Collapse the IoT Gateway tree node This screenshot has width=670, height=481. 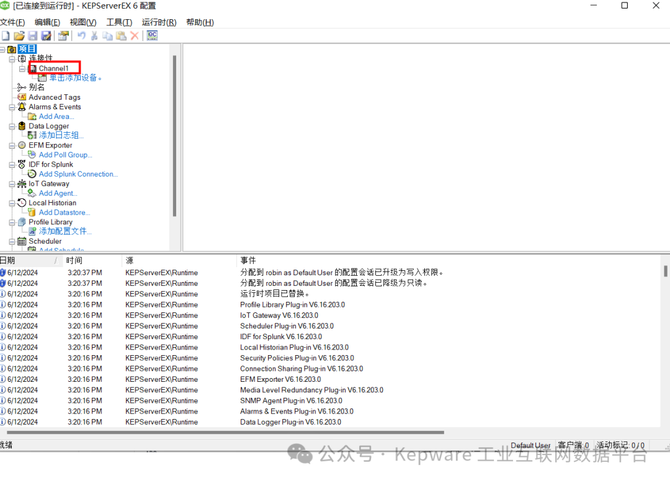[12, 184]
